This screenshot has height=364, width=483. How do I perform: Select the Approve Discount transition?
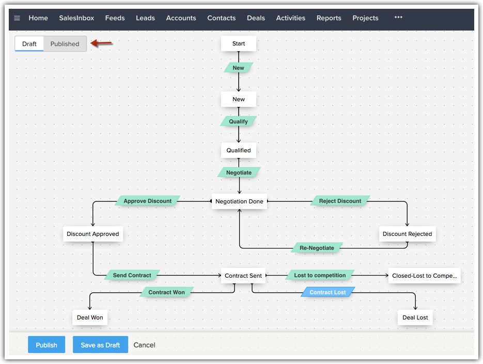click(x=148, y=201)
